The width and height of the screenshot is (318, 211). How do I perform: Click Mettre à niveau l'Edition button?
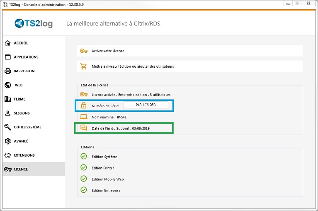(190, 66)
